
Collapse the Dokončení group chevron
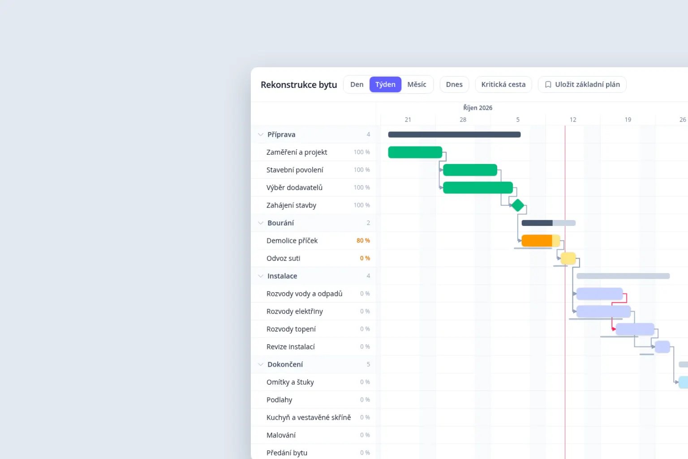coord(261,364)
